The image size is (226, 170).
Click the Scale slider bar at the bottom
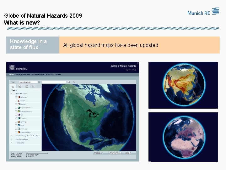coord(37,153)
